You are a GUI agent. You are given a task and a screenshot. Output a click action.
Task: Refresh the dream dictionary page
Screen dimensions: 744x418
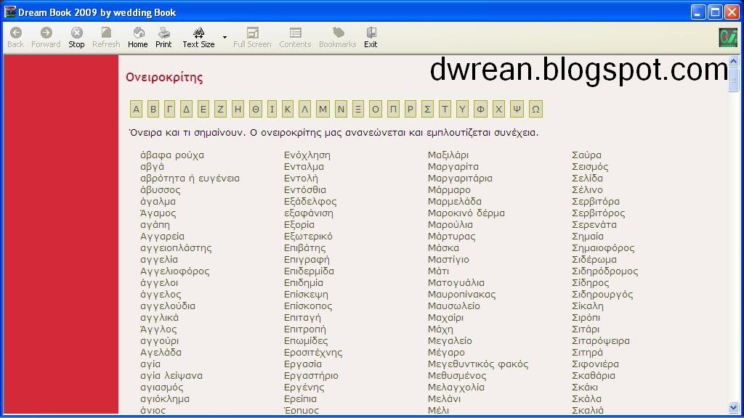(105, 34)
